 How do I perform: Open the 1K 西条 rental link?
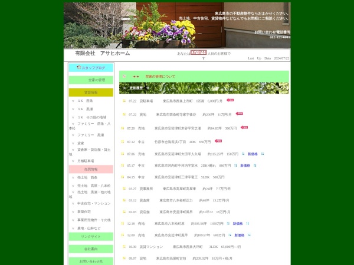tap(85, 101)
